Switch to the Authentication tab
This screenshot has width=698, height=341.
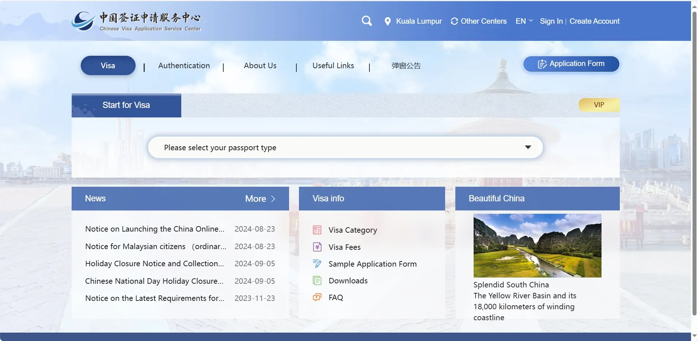coord(183,66)
